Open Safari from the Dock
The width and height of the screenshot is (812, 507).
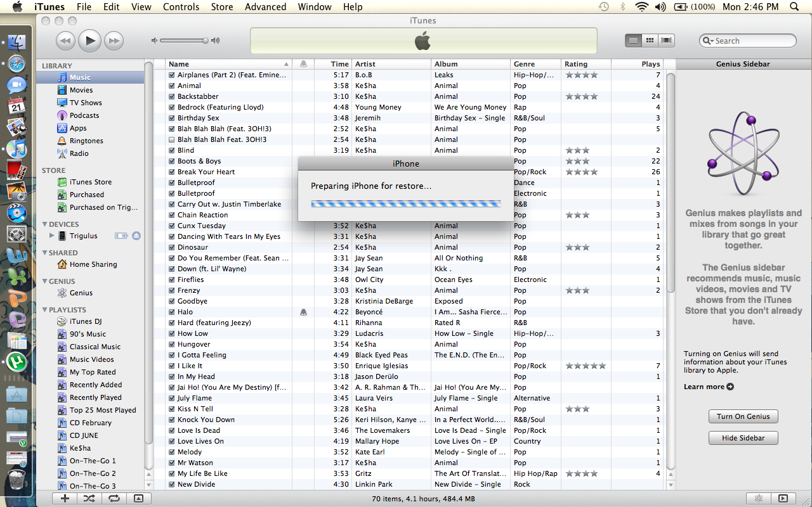[17, 64]
